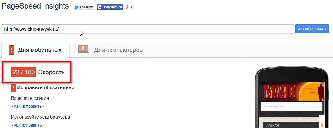Screen dimensions: 333x128
Task: Click the Поделиться share button
Action: [110, 7]
